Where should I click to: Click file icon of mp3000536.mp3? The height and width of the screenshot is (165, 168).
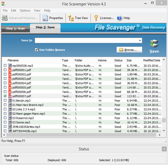pyautogui.click(x=10, y=65)
